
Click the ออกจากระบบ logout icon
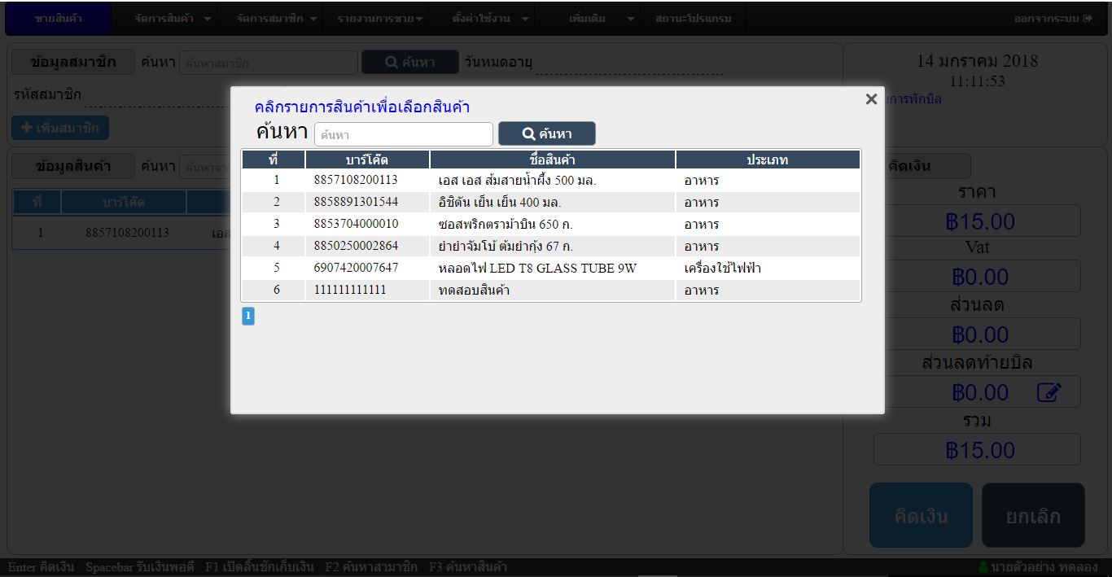tap(1088, 19)
